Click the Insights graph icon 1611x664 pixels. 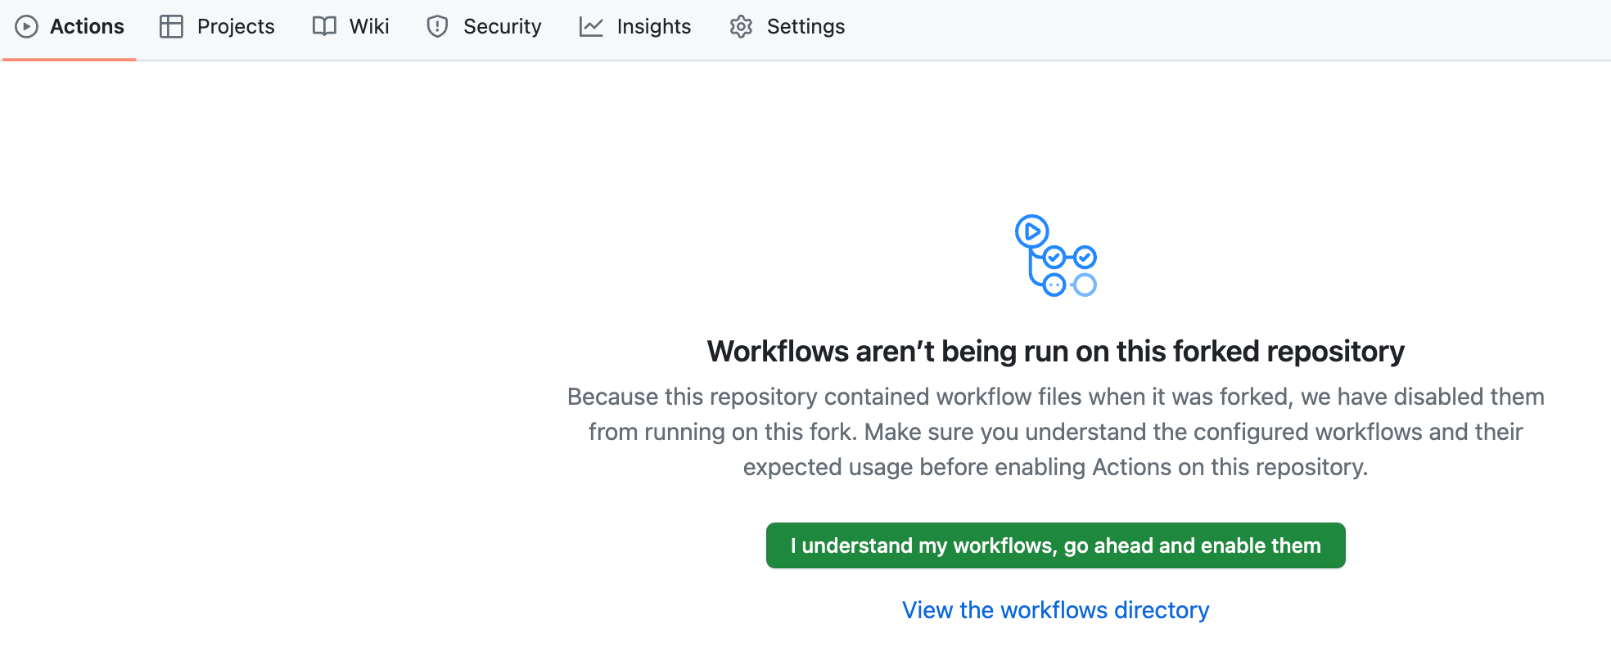591,27
